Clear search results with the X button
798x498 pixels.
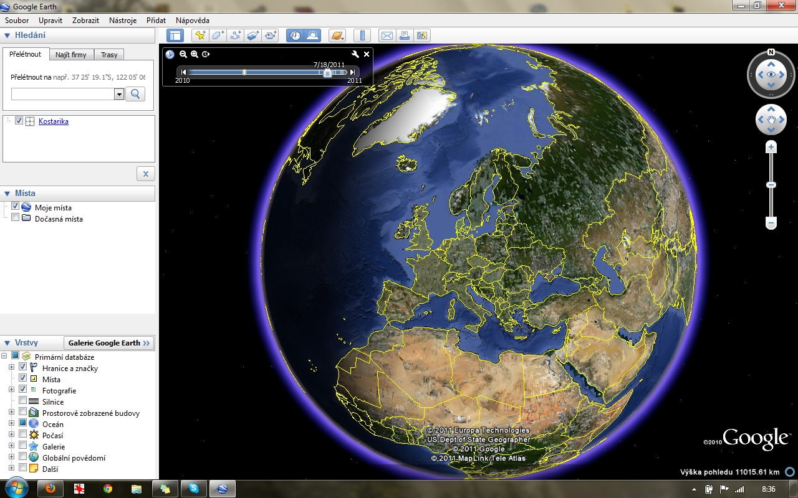click(x=145, y=174)
